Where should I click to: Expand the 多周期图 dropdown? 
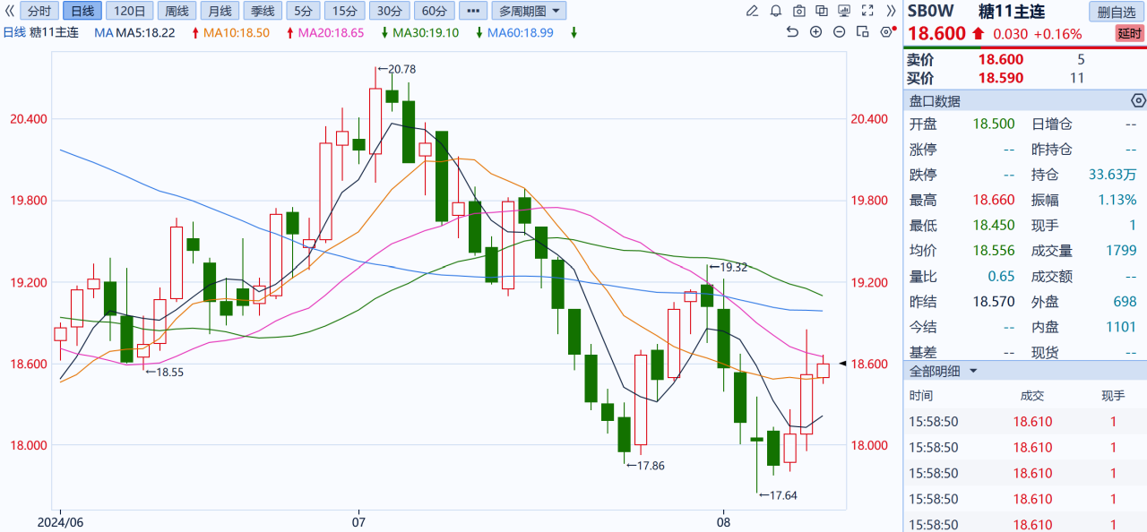tap(529, 12)
